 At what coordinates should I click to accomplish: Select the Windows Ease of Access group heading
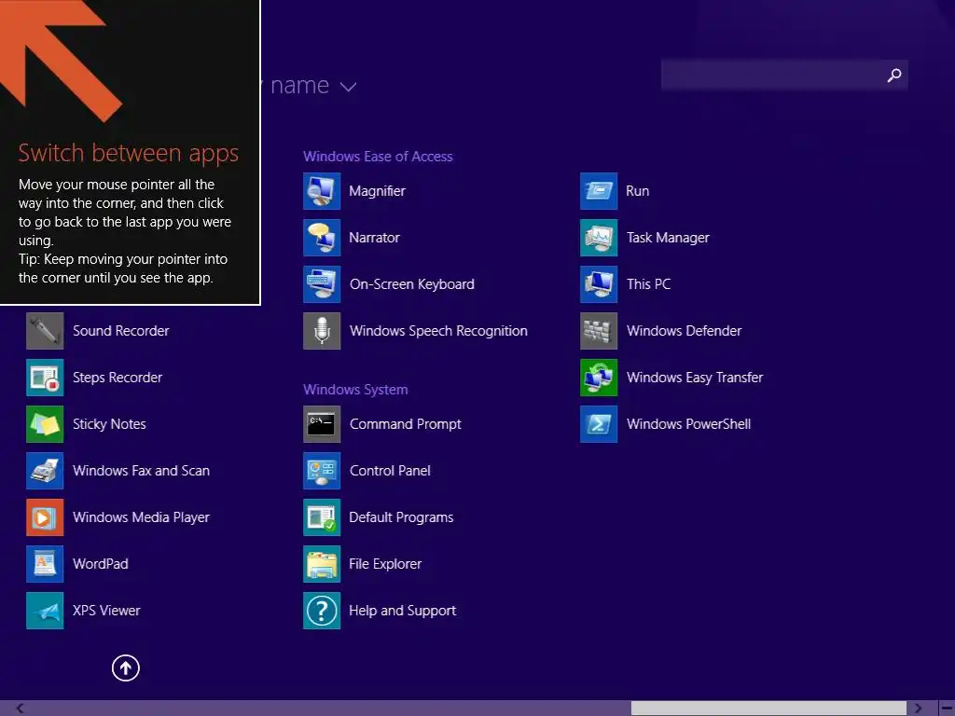[378, 157]
